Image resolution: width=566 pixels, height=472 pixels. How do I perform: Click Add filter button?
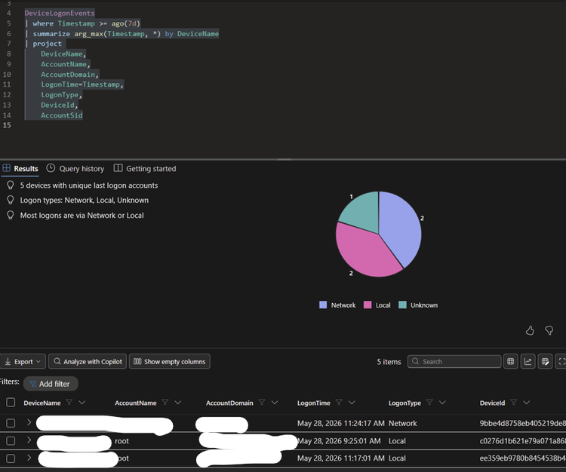click(51, 384)
